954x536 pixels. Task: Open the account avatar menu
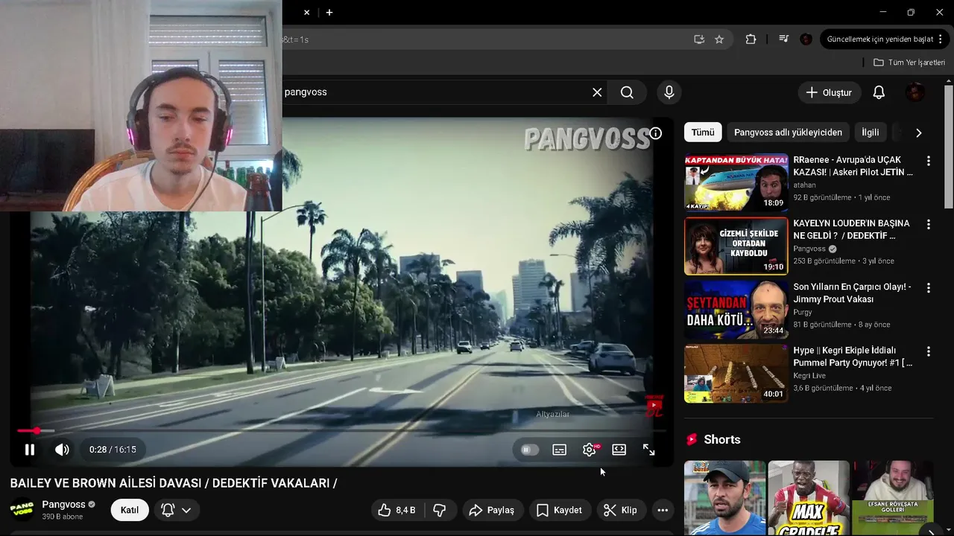(x=915, y=92)
